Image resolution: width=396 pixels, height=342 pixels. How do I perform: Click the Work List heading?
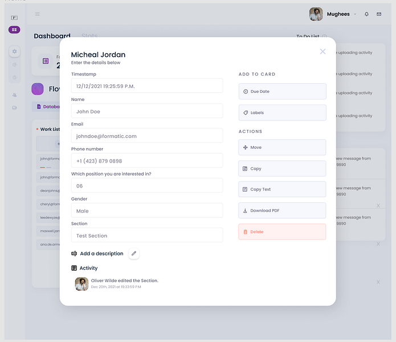pos(50,129)
